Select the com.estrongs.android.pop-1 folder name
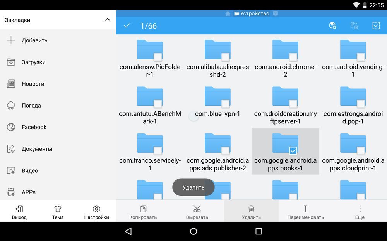This screenshot has width=387, height=241. pos(353,117)
